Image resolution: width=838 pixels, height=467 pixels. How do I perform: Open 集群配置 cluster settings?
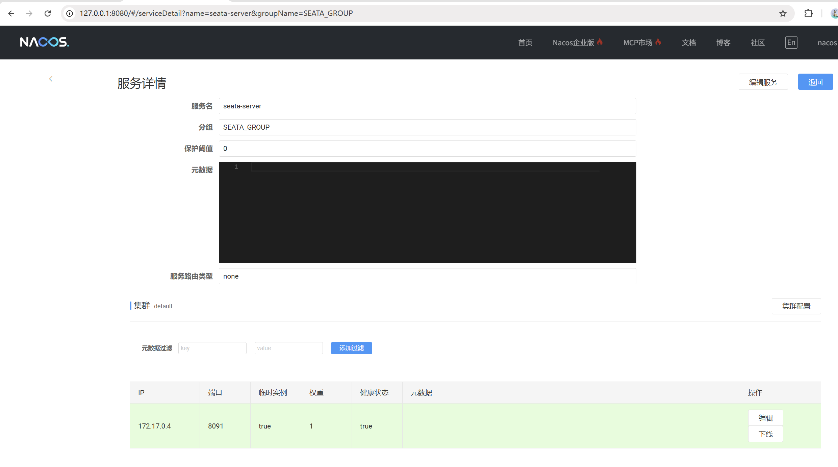796,306
